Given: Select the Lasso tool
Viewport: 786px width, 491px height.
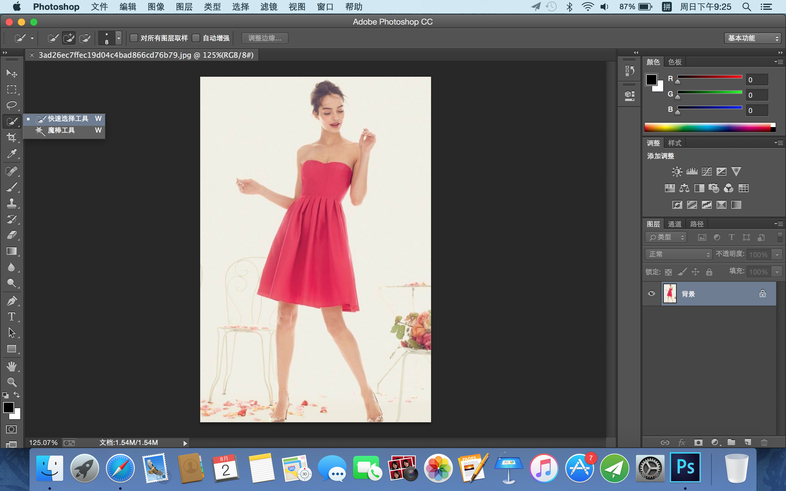Looking at the screenshot, I should [12, 105].
